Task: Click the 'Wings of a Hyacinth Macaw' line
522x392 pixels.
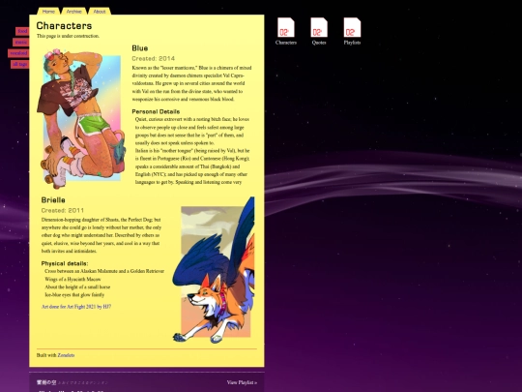Action: coord(72,280)
